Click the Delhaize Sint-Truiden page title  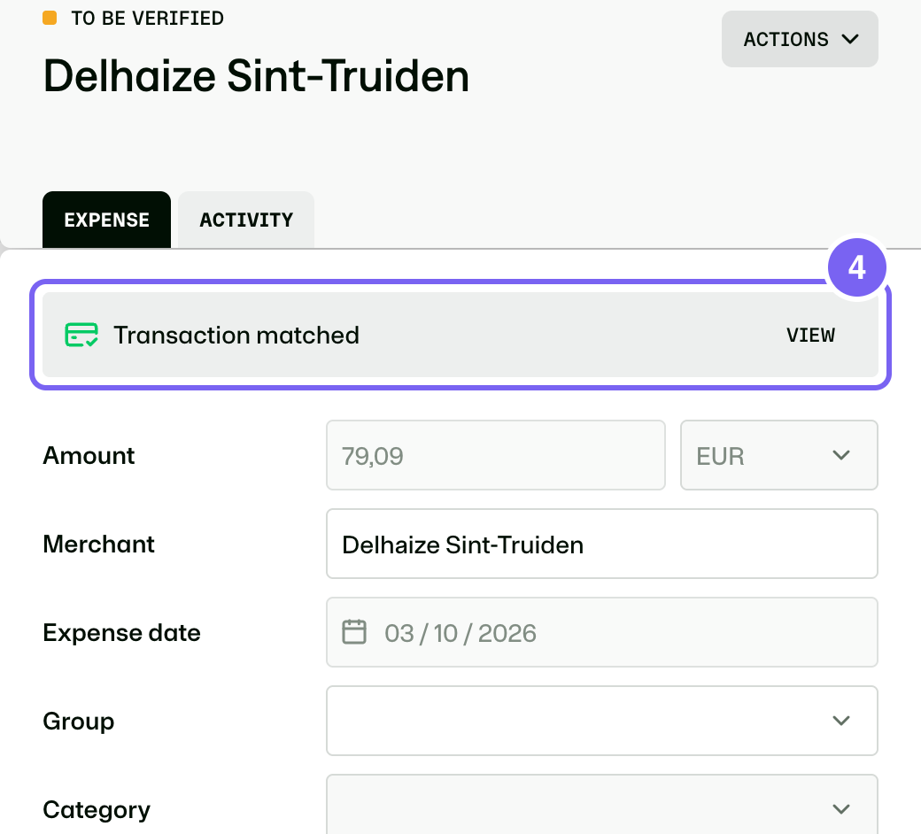point(256,76)
